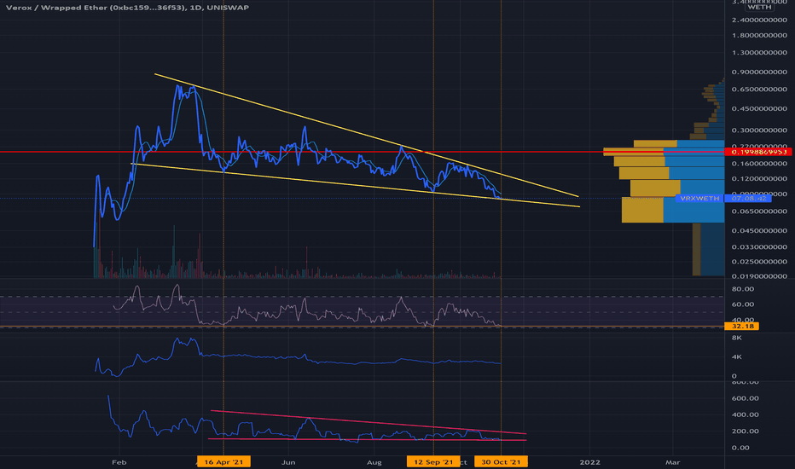Viewport: 795px width, 469px height.
Task: Click the 0.0250000000 price scale value
Action: coord(759,261)
